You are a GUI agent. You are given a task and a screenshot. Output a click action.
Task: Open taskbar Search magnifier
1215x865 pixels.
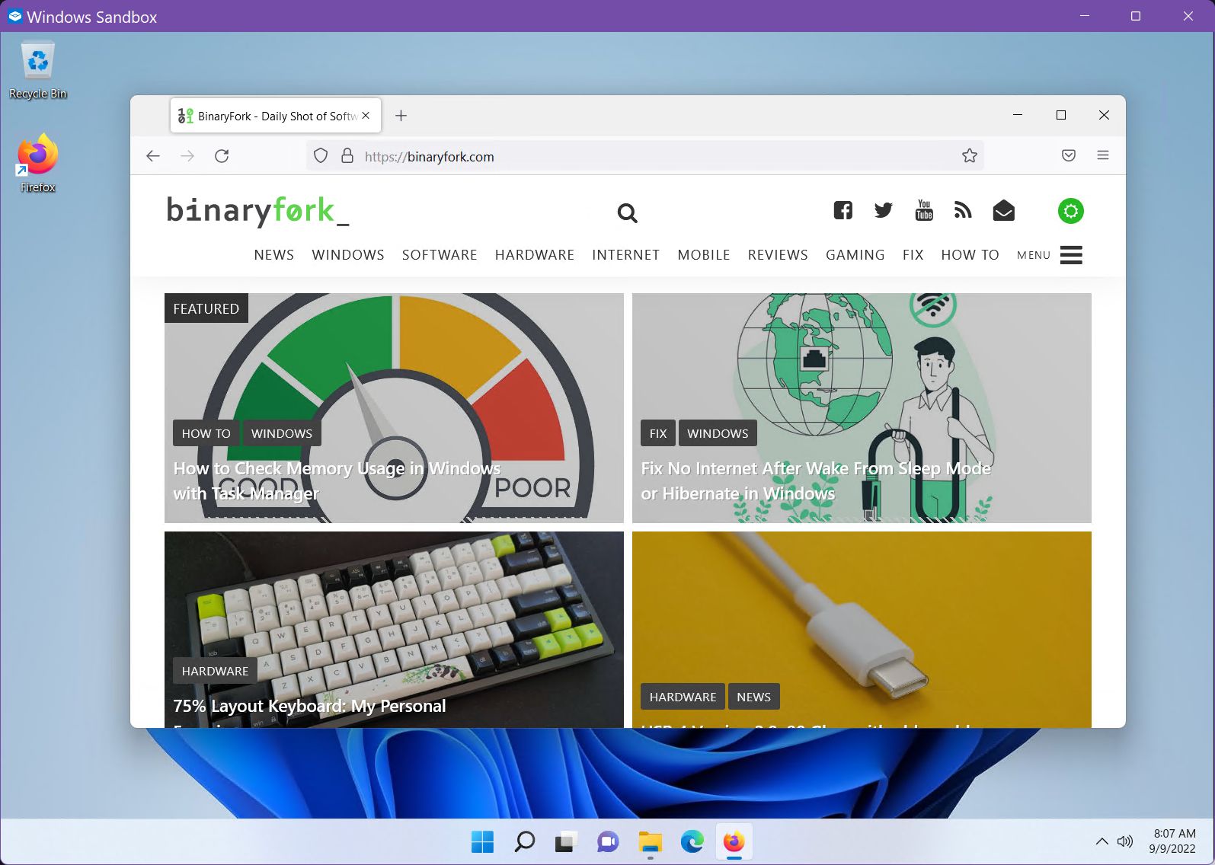coord(524,841)
